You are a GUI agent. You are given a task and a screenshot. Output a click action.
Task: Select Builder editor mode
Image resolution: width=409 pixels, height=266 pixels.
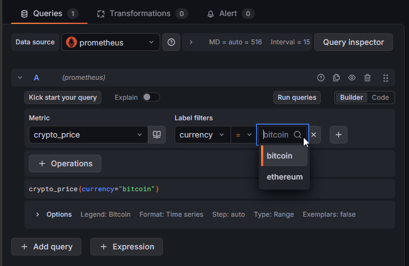coord(351,98)
